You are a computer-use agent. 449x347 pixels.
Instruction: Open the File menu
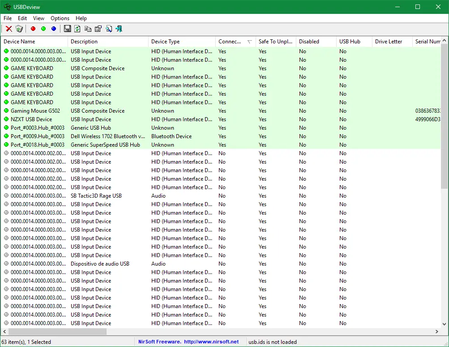[x=8, y=18]
